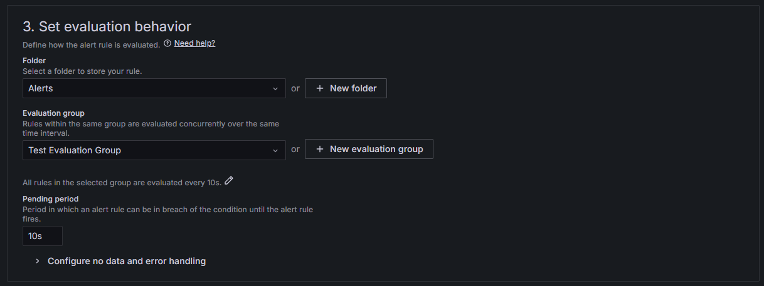Click the chevron arrow in evaluation group select
This screenshot has height=286, width=764.
[x=275, y=151]
